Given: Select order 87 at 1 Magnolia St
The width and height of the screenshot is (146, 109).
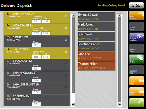Looking at the screenshot, I should (x=36, y=65).
